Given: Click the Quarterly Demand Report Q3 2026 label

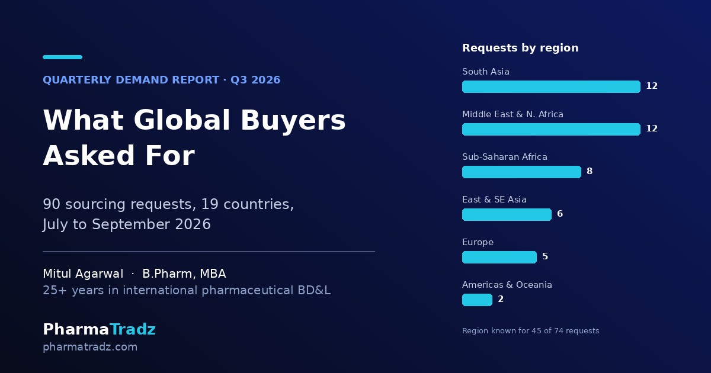Looking at the screenshot, I should (x=162, y=80).
